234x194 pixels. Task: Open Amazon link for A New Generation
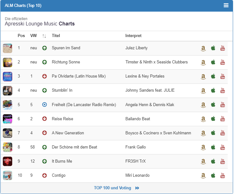203,133
